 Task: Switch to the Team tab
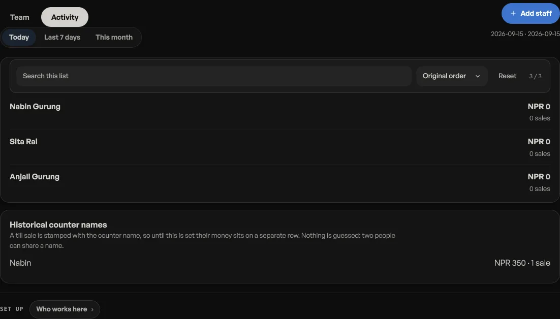[20, 17]
